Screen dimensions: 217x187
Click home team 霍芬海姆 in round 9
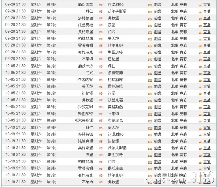point(86,168)
